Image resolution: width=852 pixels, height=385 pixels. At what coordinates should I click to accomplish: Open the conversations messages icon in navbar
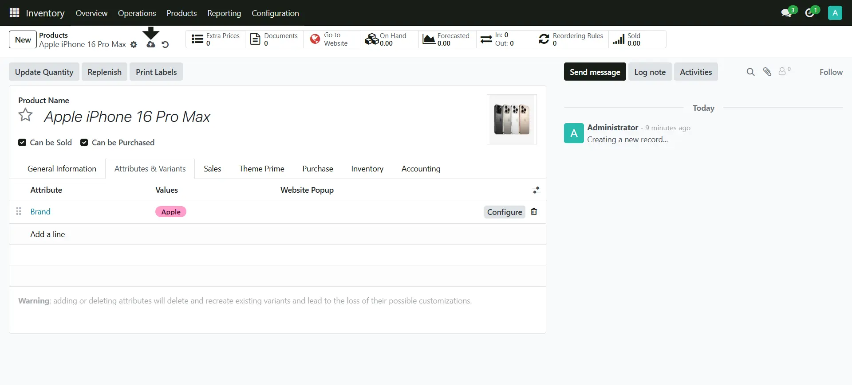click(x=786, y=13)
